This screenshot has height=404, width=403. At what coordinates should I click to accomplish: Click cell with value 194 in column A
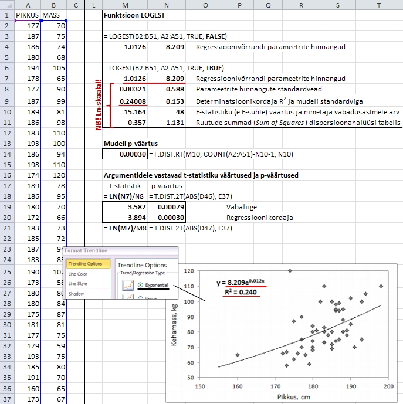[28, 68]
